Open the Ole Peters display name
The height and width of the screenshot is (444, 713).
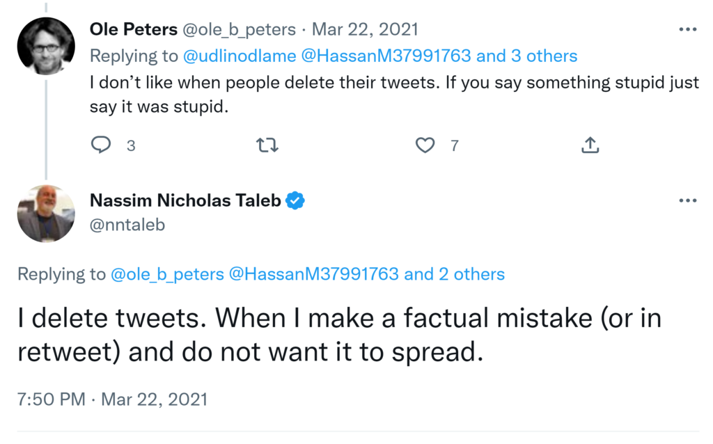coord(133,30)
